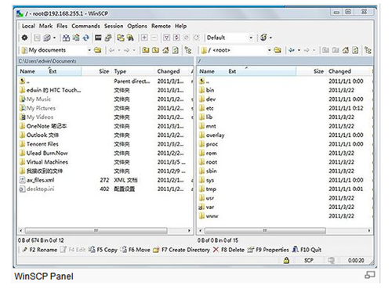
Task: Open the Session menu
Action: [114, 26]
